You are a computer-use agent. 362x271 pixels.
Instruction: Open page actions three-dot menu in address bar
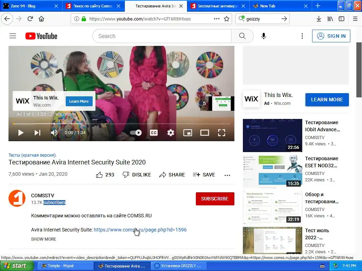(217, 19)
